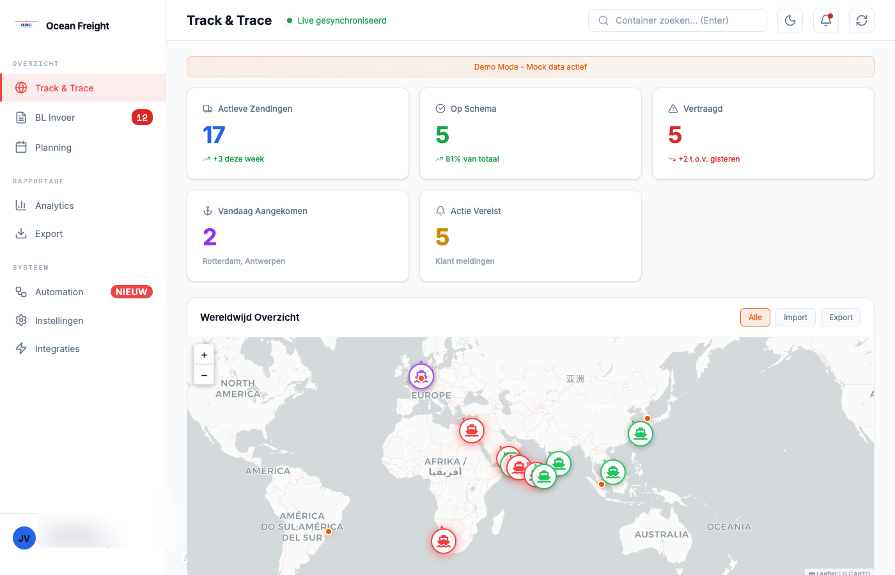This screenshot has height=575, width=895.
Task: Zoom in on the world map
Action: click(x=204, y=355)
